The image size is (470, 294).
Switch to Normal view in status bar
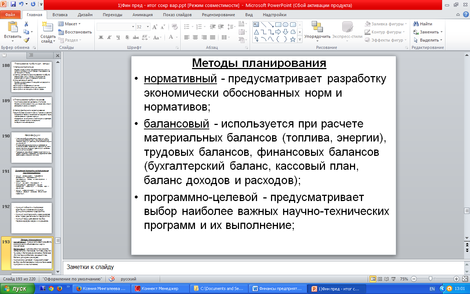pos(373,279)
